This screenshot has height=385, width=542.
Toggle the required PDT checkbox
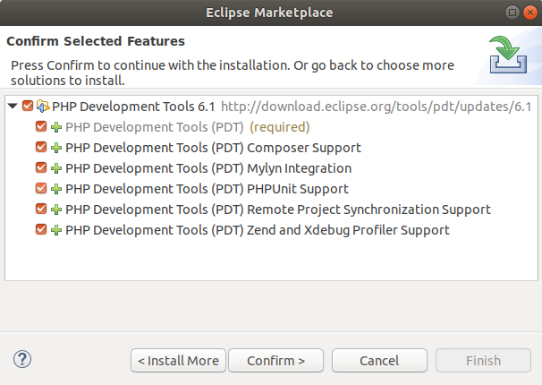point(41,126)
